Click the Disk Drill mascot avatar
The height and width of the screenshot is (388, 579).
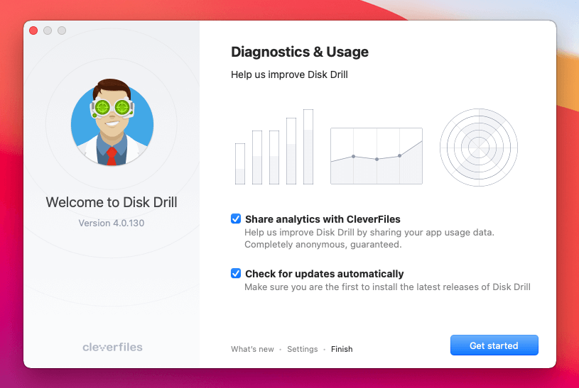112,123
